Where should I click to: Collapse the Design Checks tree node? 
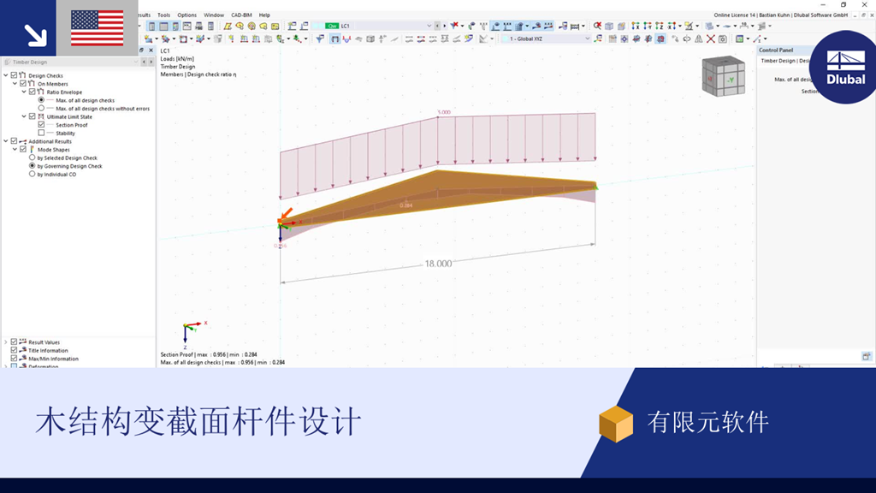click(6, 75)
